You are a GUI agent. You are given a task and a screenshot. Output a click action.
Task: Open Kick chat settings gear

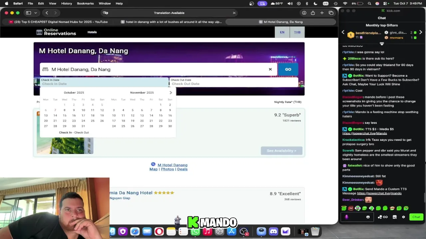(403, 217)
